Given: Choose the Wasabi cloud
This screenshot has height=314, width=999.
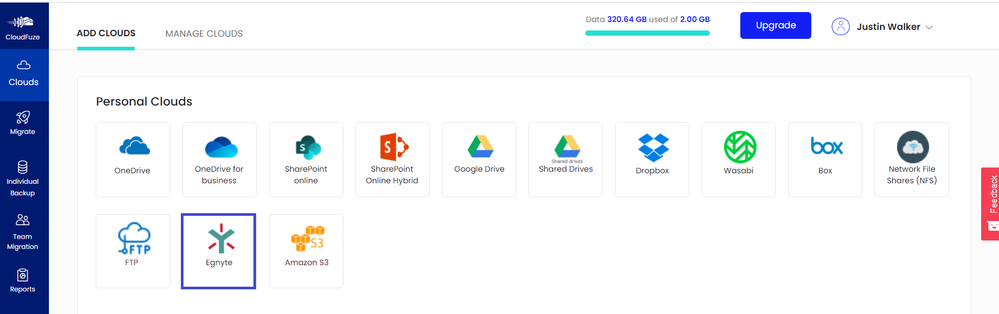Looking at the screenshot, I should [738, 160].
